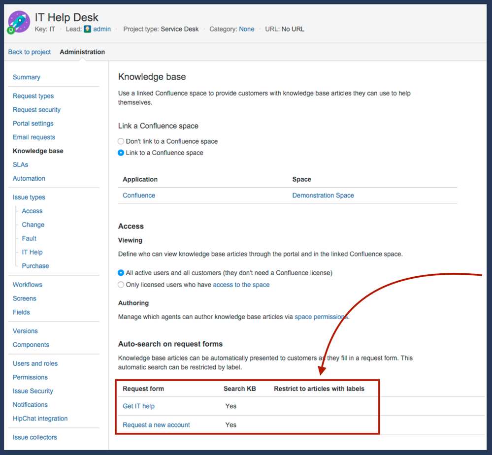Select 'Don't link to a Confluence space' radio
The width and height of the screenshot is (492, 455).
[x=121, y=141]
